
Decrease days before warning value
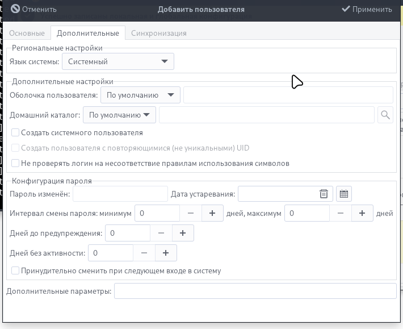[x=161, y=233]
